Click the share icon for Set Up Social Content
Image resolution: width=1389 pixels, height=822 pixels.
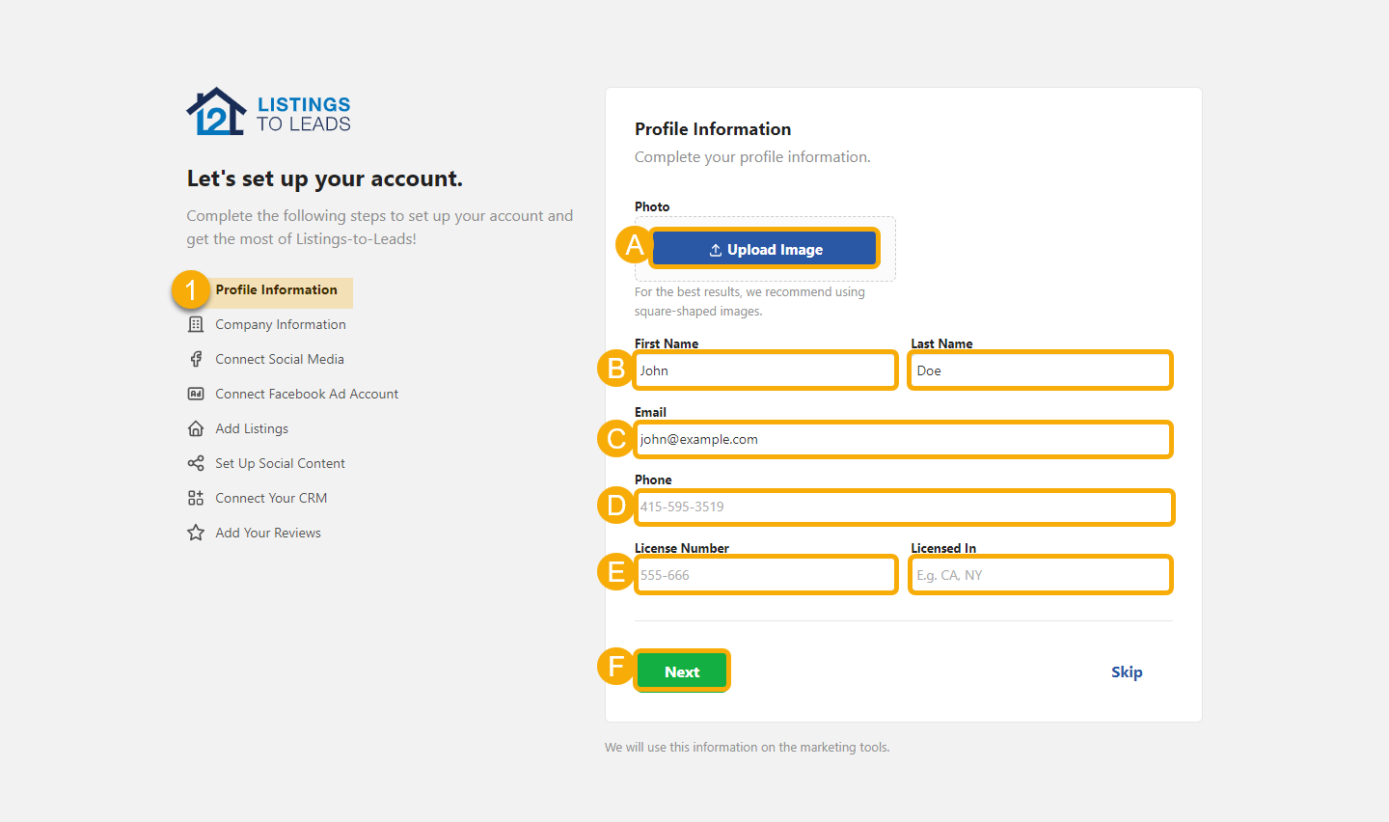tap(196, 463)
